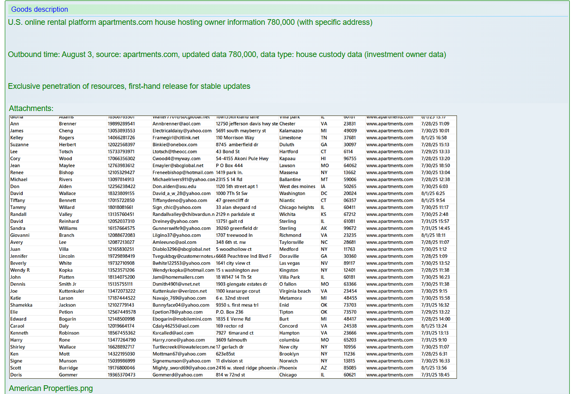
Task: Select the TN state cell
Action: pos(324,138)
